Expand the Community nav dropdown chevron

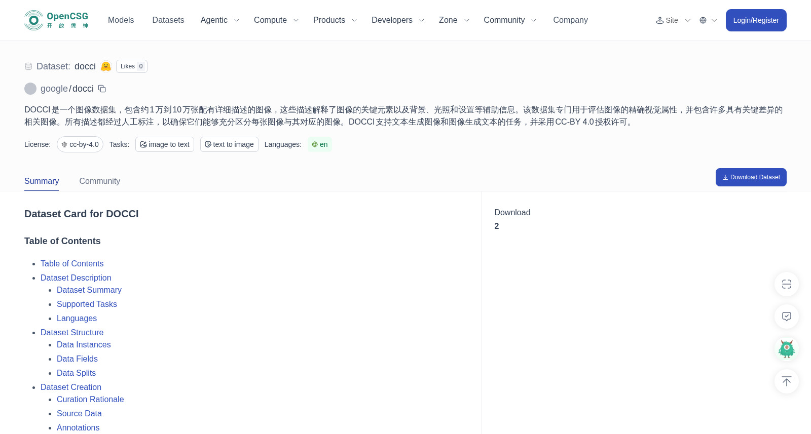(534, 20)
